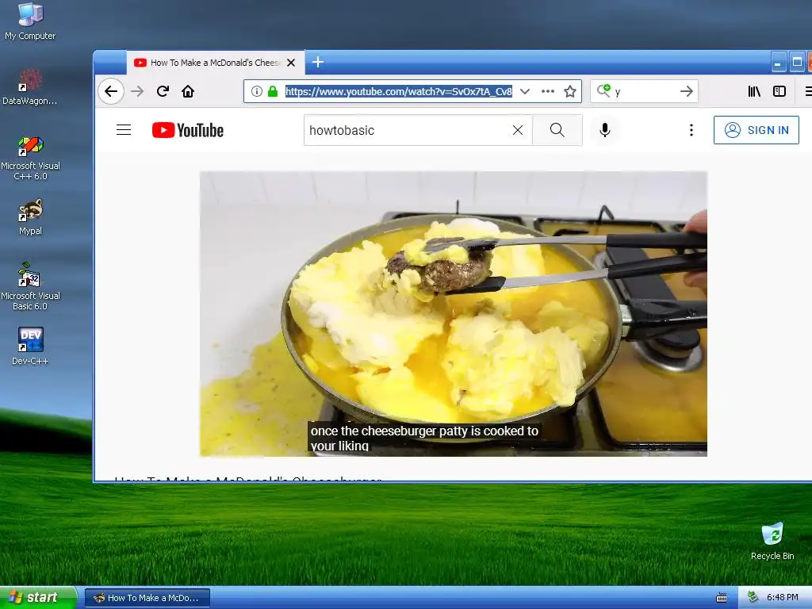This screenshot has height=609, width=812.
Task: Go to YouTube home via the logo
Action: click(188, 130)
